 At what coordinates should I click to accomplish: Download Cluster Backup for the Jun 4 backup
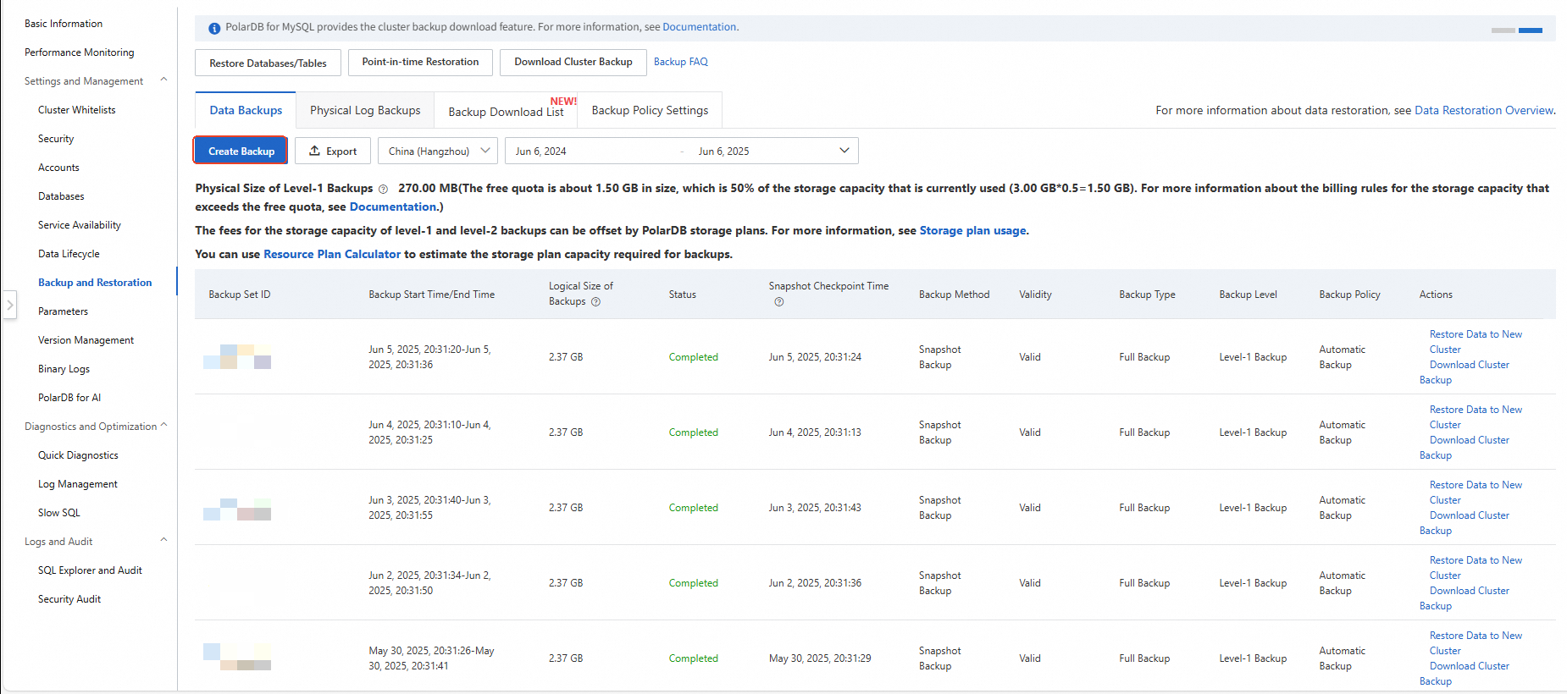(x=1465, y=448)
